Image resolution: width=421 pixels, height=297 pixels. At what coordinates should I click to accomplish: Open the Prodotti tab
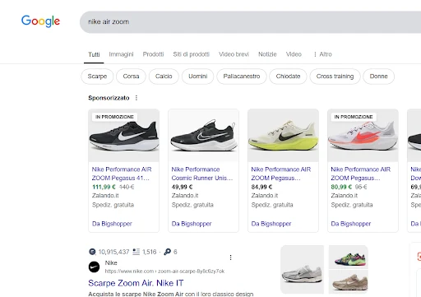click(153, 54)
